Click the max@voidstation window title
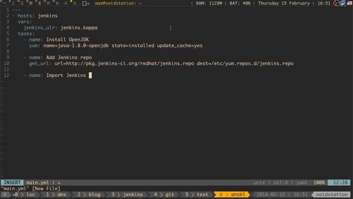353x199 pixels. pos(118,3)
